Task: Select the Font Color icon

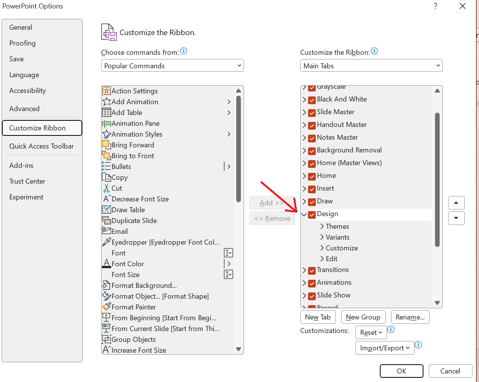Action: coord(106,264)
